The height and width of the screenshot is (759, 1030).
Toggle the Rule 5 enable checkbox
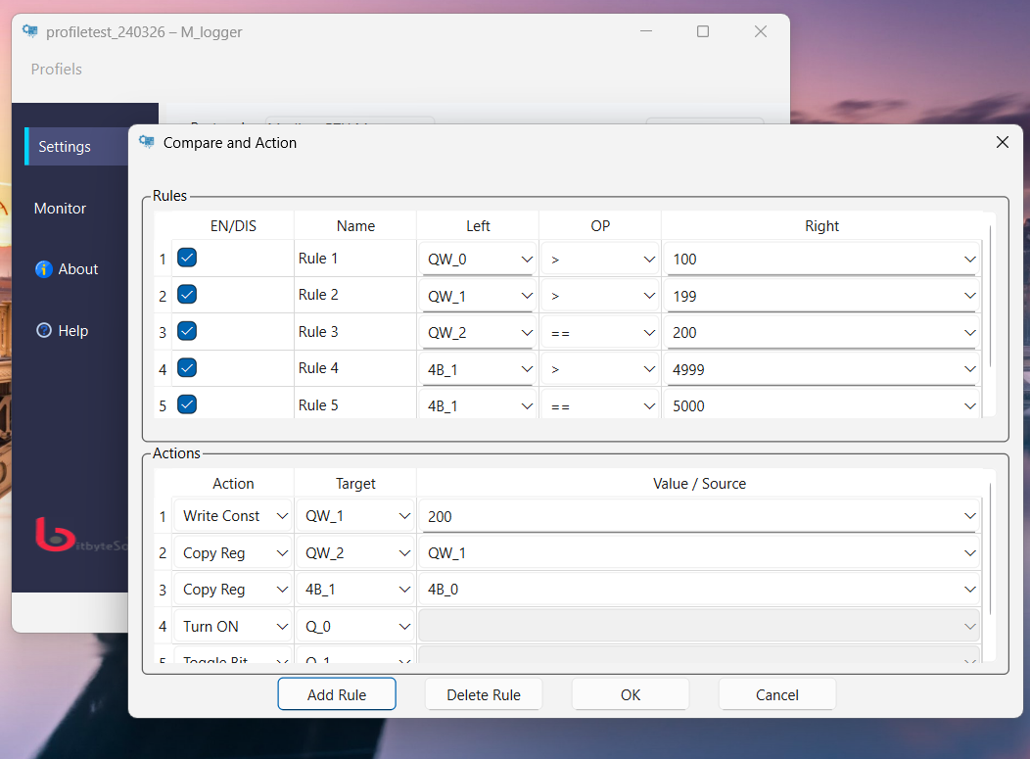point(187,403)
